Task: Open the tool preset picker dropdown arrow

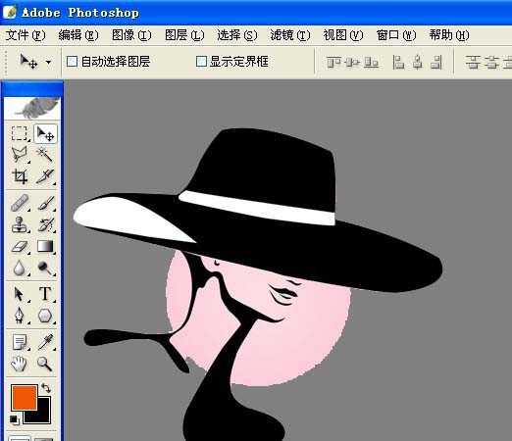Action: pos(48,62)
